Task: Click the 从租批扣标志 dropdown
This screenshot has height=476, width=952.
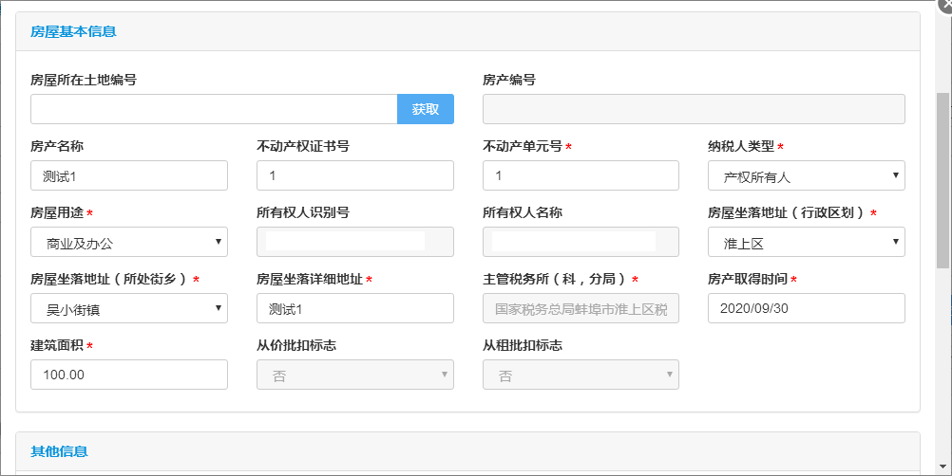Action: [x=581, y=375]
